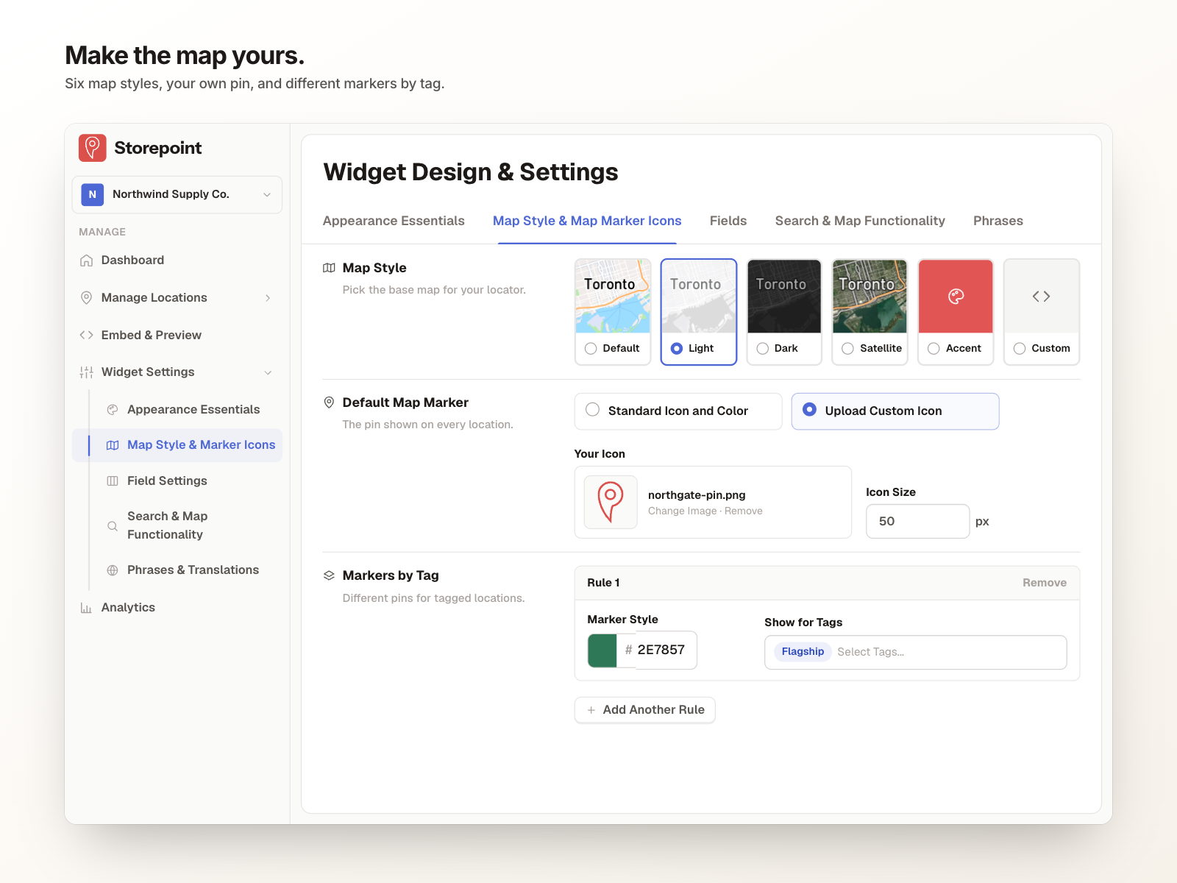Choose Upload Custom Icon option

[x=895, y=411]
